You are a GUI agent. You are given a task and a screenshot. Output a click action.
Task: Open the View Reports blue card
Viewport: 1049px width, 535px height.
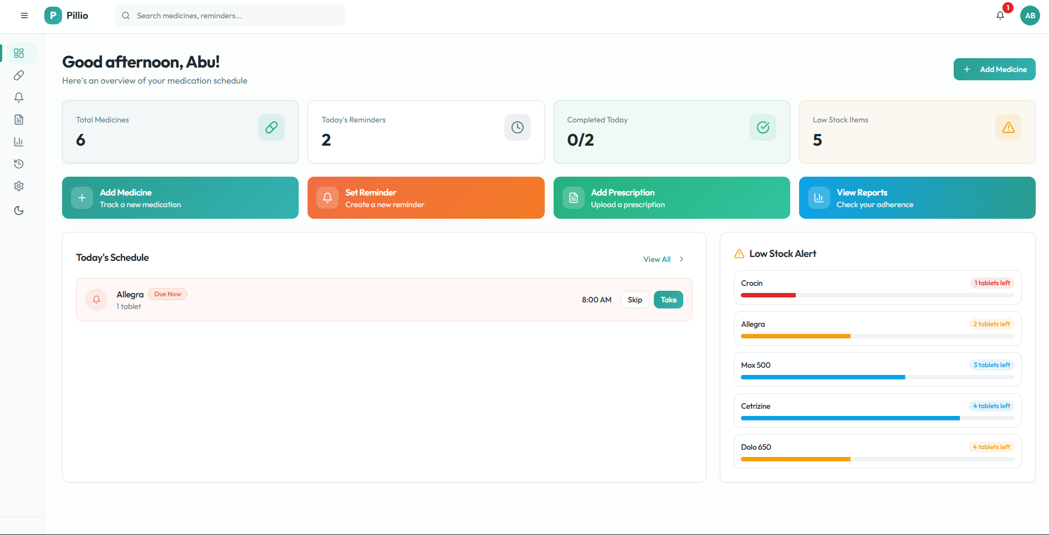pos(917,198)
